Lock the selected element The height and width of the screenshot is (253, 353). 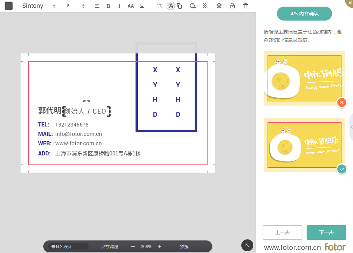coord(232,6)
